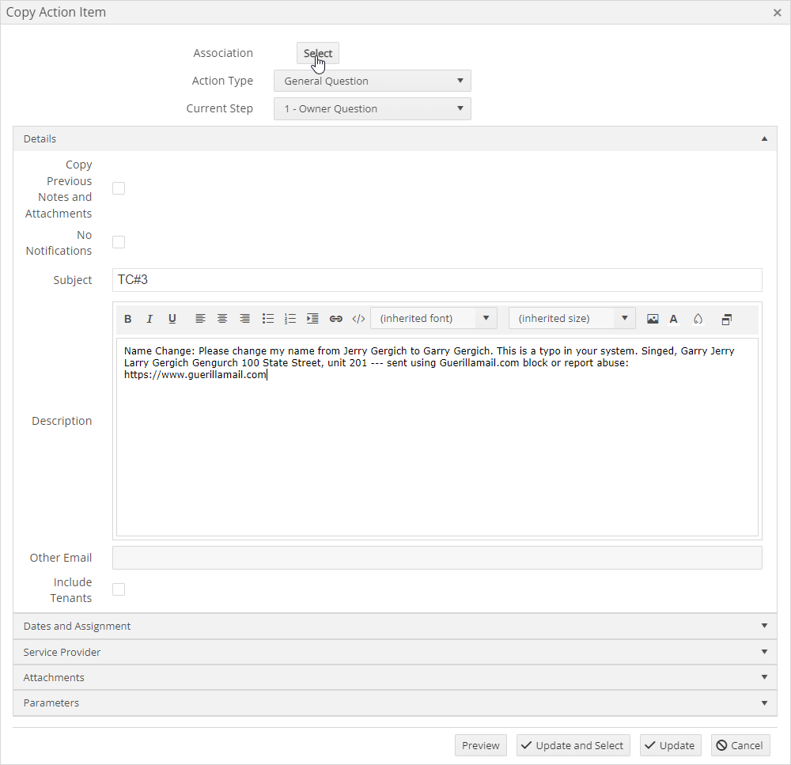The image size is (791, 765).
Task: Cancel the copy action item dialog
Action: pos(740,745)
